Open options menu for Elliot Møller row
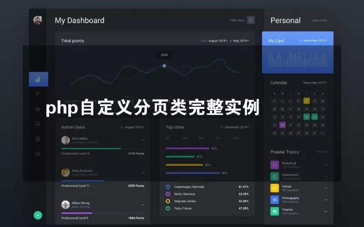 point(143,140)
